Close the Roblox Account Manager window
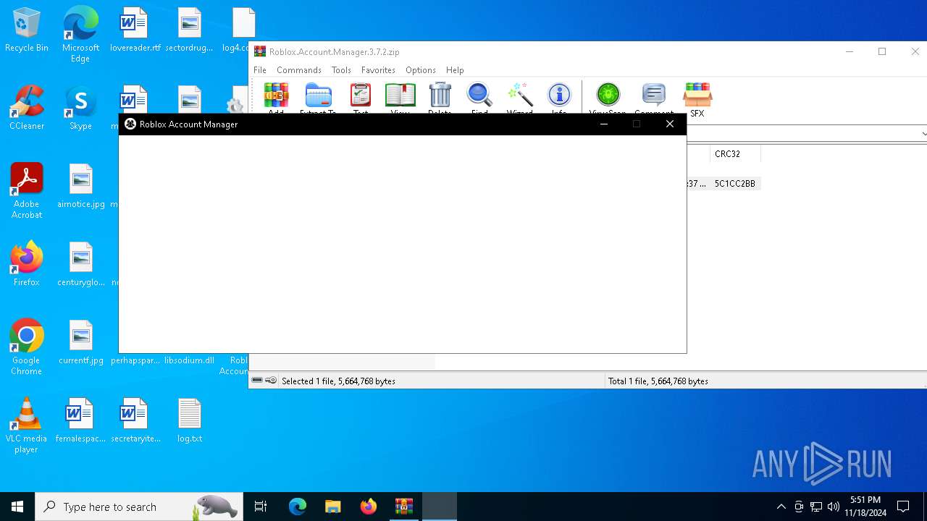The height and width of the screenshot is (521, 927). [670, 124]
